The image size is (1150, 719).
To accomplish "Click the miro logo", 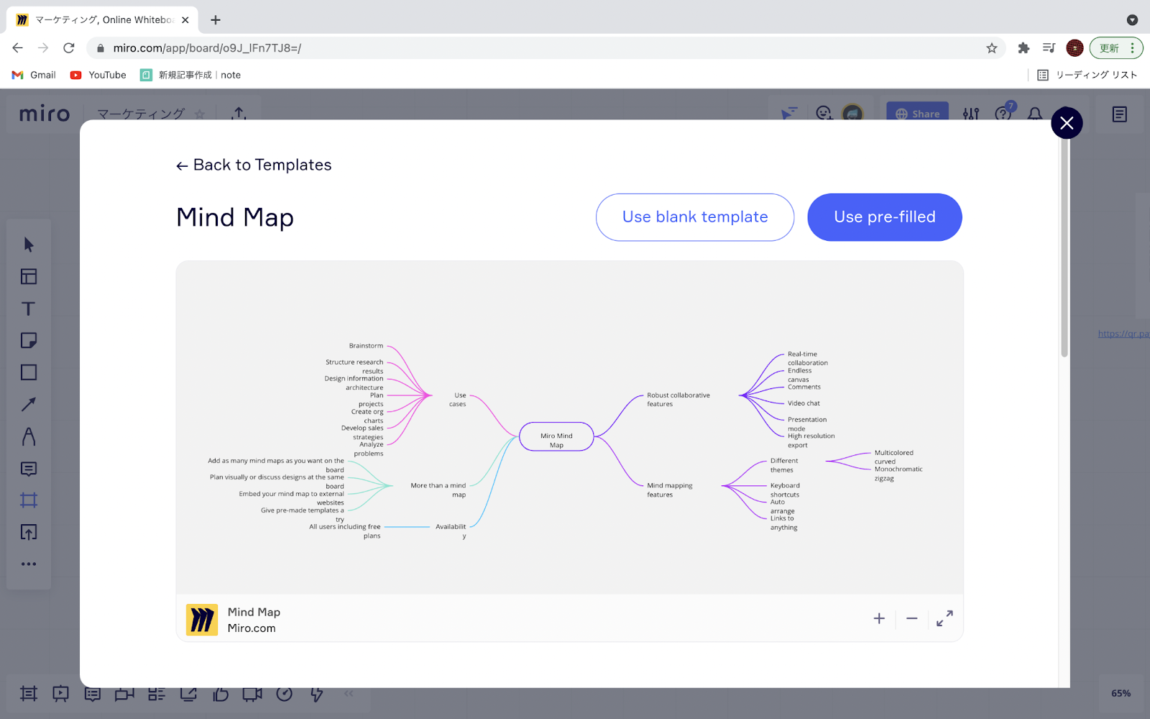I will pos(45,114).
